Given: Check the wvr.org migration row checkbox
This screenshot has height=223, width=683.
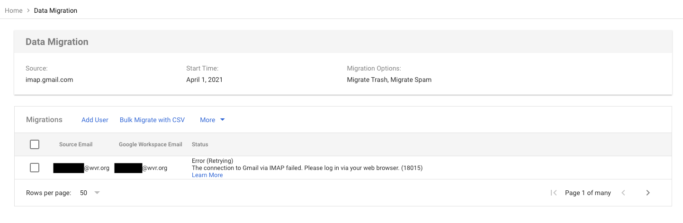Looking at the screenshot, I should point(35,168).
